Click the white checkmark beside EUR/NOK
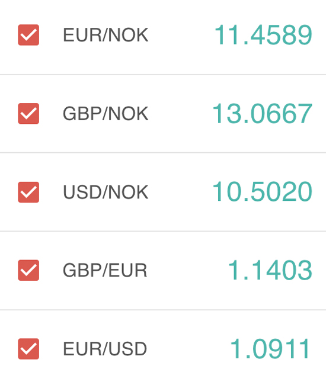The height and width of the screenshot is (385, 326). (28, 35)
